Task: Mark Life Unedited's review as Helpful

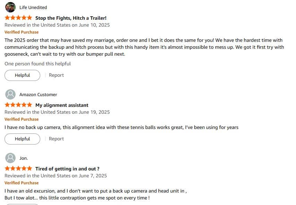Action: 23,75
